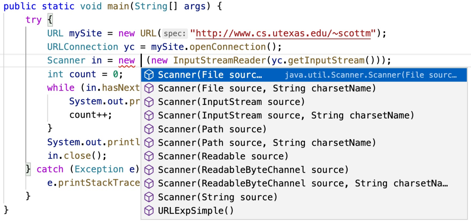This screenshot has width=471, height=223.
Task: Click the 'while' keyword
Action: pos(61,88)
